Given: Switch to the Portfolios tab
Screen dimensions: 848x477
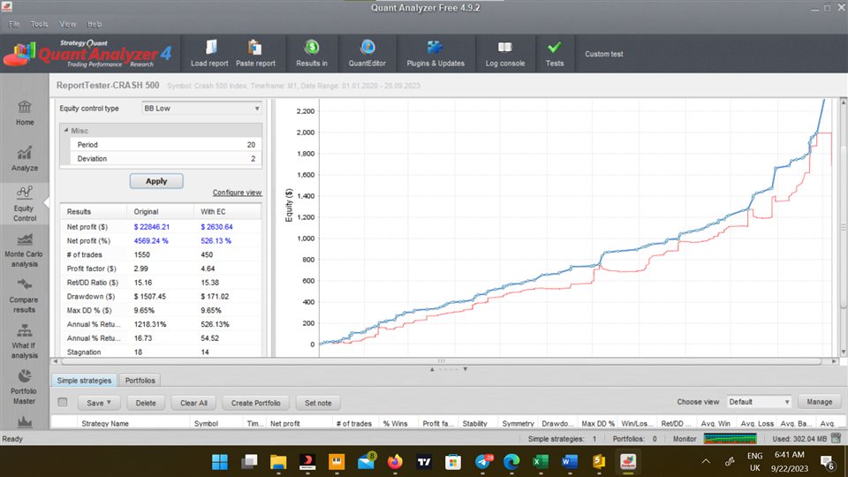Looking at the screenshot, I should pos(140,381).
